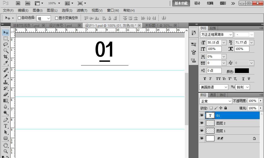Switch to the 设计 workspace

tap(197, 3)
